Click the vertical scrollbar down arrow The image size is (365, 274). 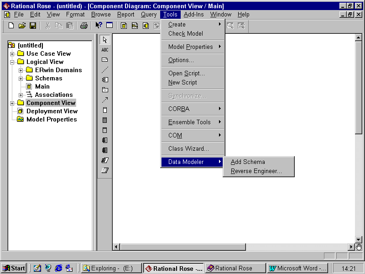pos(359,239)
